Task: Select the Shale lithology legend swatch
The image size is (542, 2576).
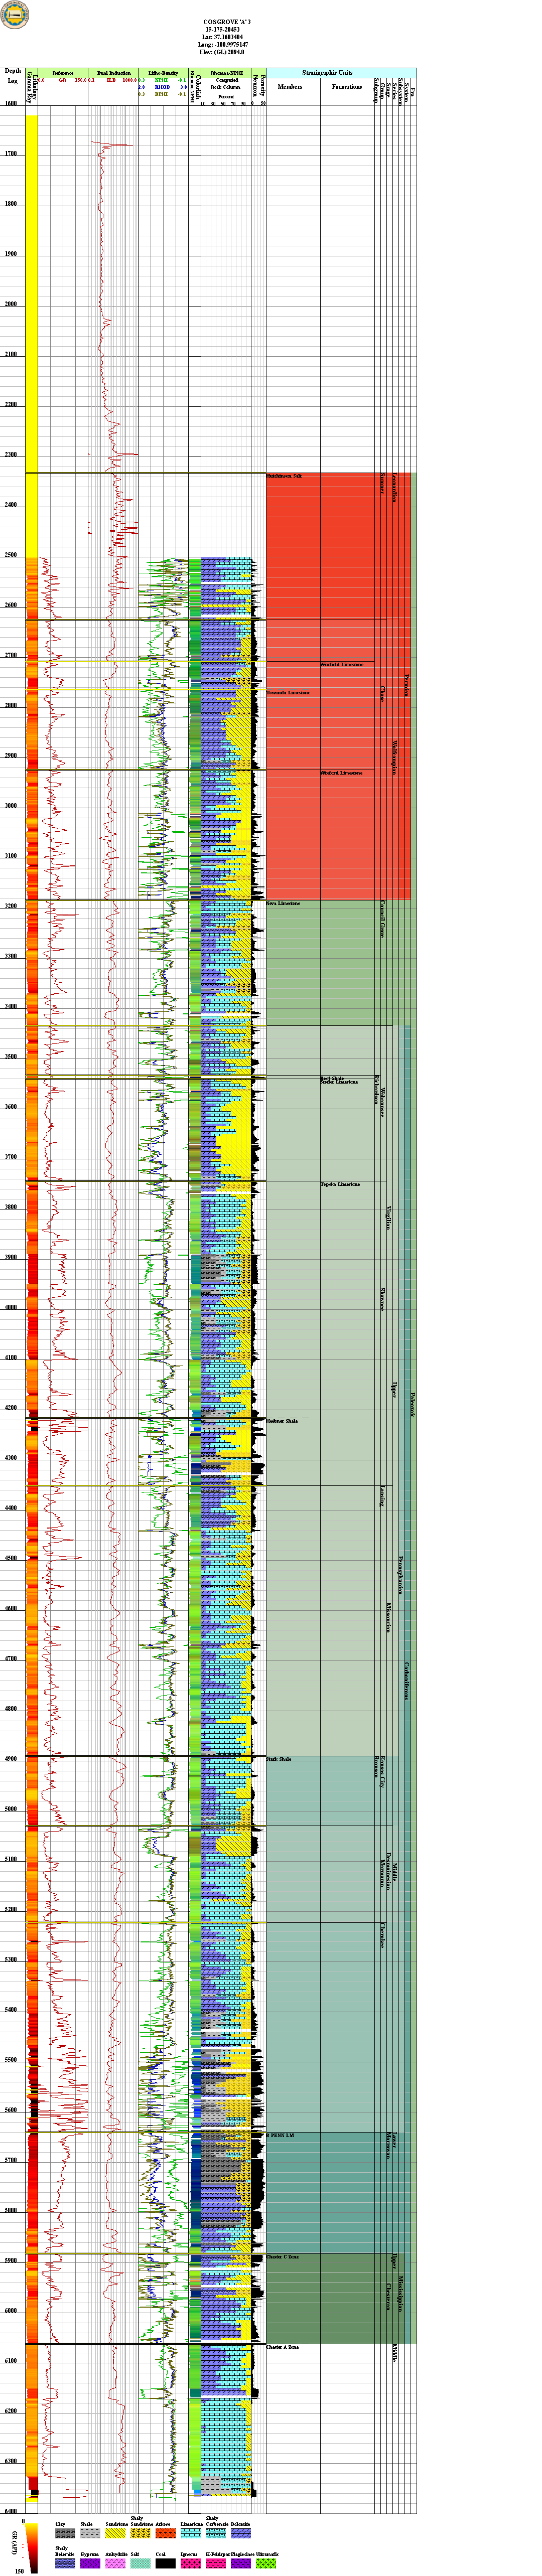Action: click(90, 2533)
